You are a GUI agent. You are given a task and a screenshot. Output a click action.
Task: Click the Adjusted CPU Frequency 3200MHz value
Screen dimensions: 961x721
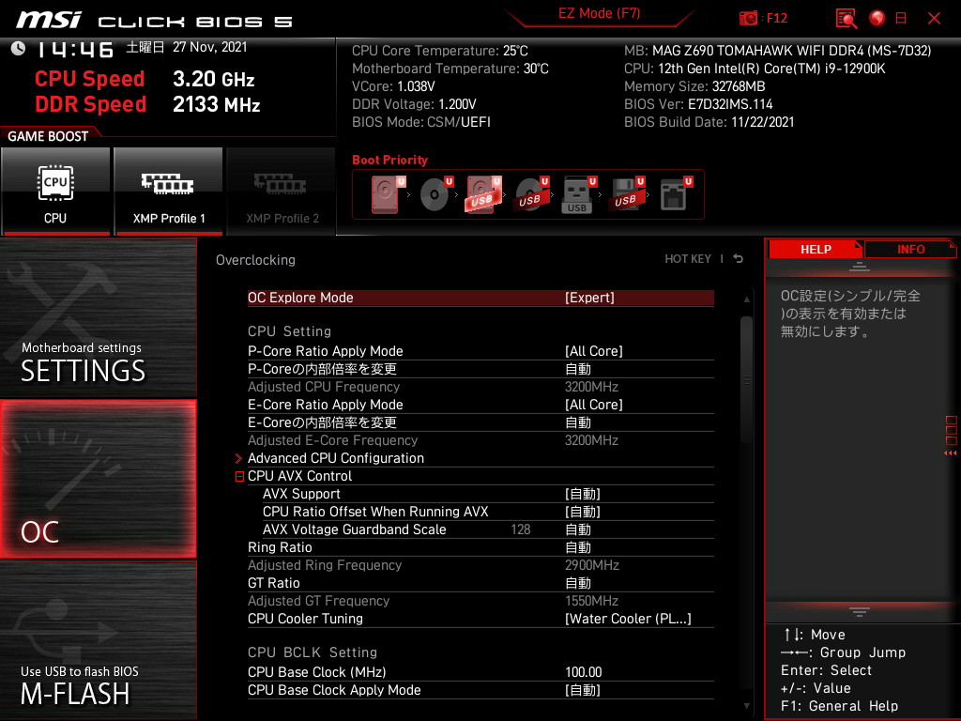pyautogui.click(x=591, y=387)
